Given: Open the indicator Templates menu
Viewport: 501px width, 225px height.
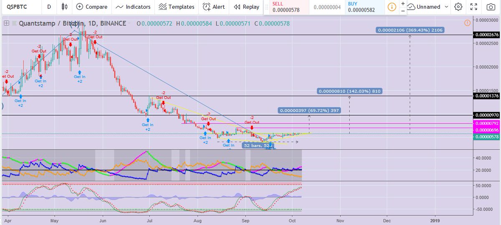Looking at the screenshot, I should pyautogui.click(x=177, y=7).
